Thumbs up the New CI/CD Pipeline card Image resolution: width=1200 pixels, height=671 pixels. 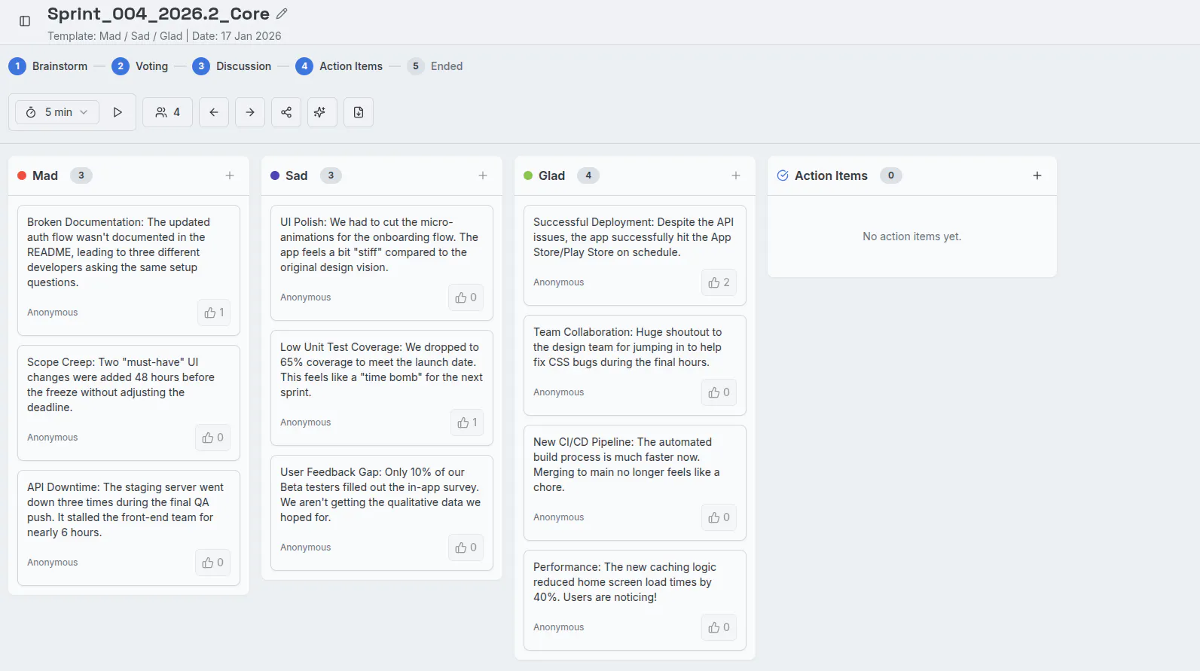(x=719, y=517)
